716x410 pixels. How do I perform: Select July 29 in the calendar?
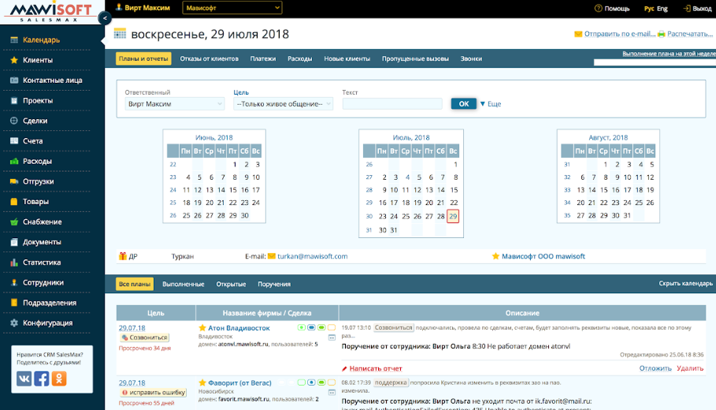point(453,216)
